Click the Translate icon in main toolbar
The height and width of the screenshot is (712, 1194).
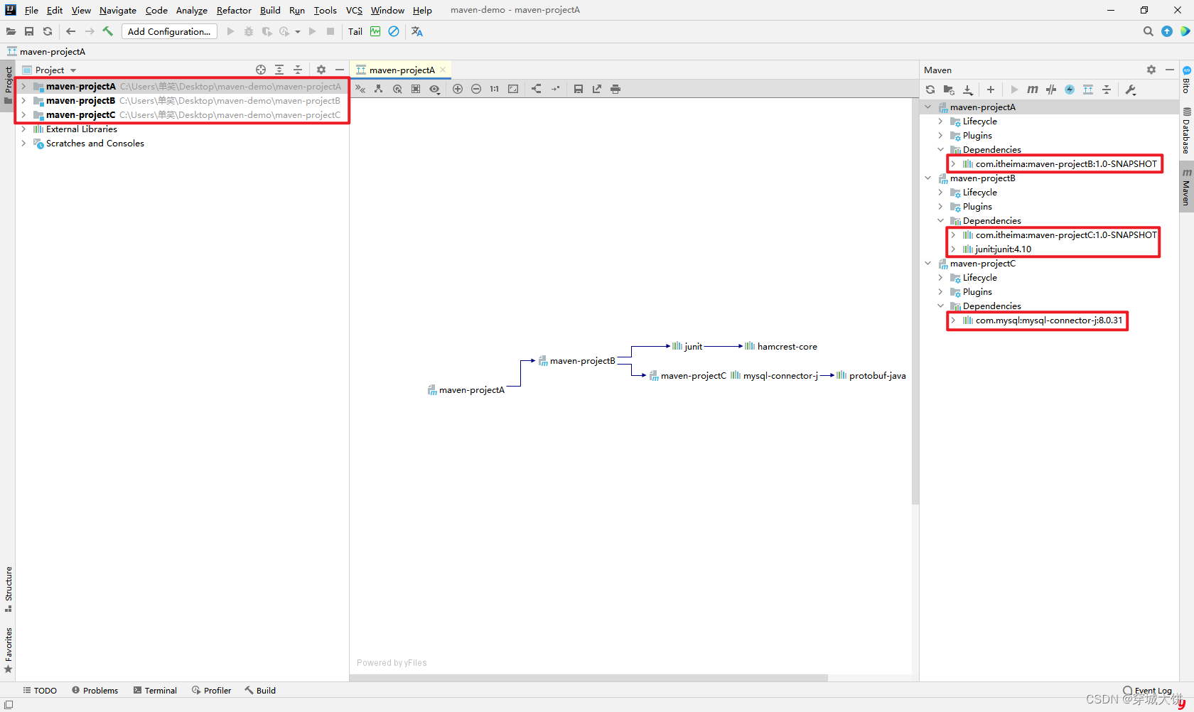tap(417, 31)
